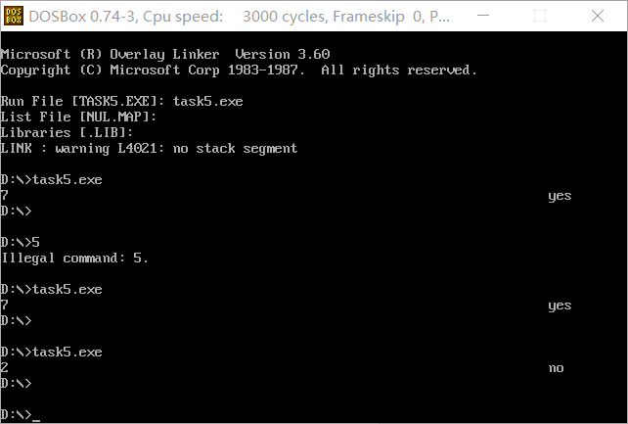Click the output number 2
This screenshot has height=424, width=628.
pos(5,367)
